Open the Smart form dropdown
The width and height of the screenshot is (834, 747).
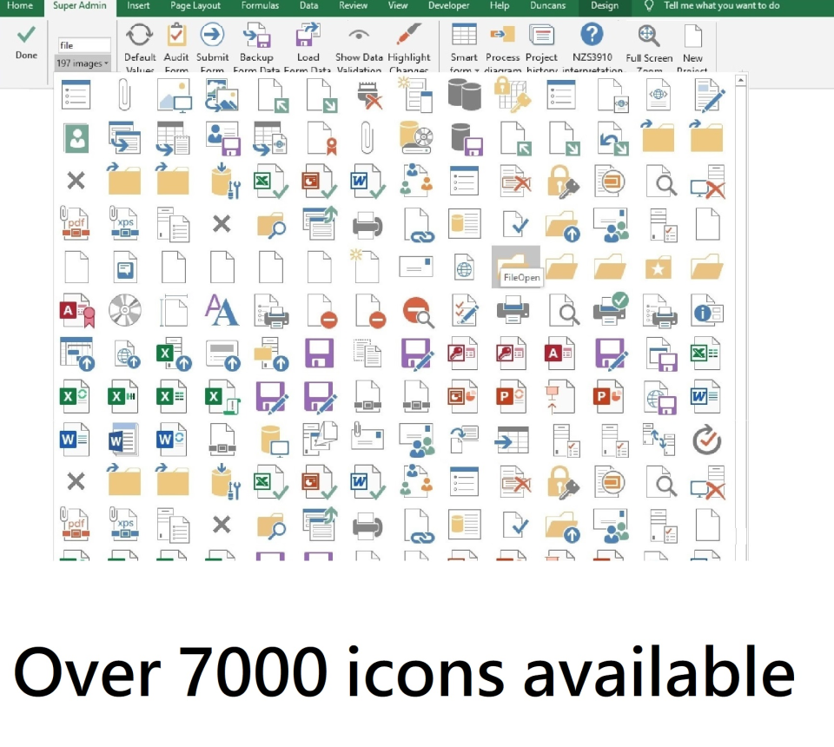coord(464,48)
